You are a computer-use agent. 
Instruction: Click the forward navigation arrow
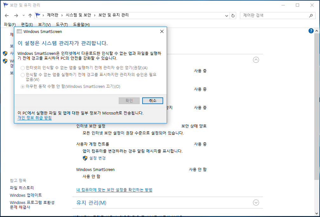click(x=16, y=16)
